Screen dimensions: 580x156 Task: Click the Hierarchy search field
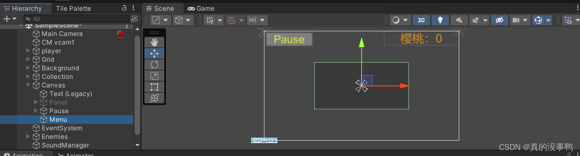click(77, 19)
